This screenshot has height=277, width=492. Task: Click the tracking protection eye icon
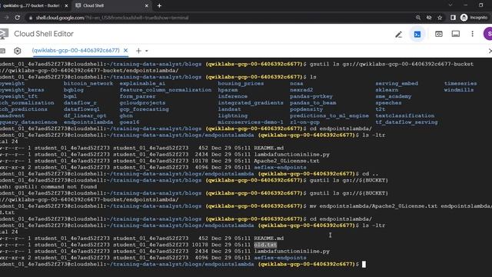[x=429, y=18]
